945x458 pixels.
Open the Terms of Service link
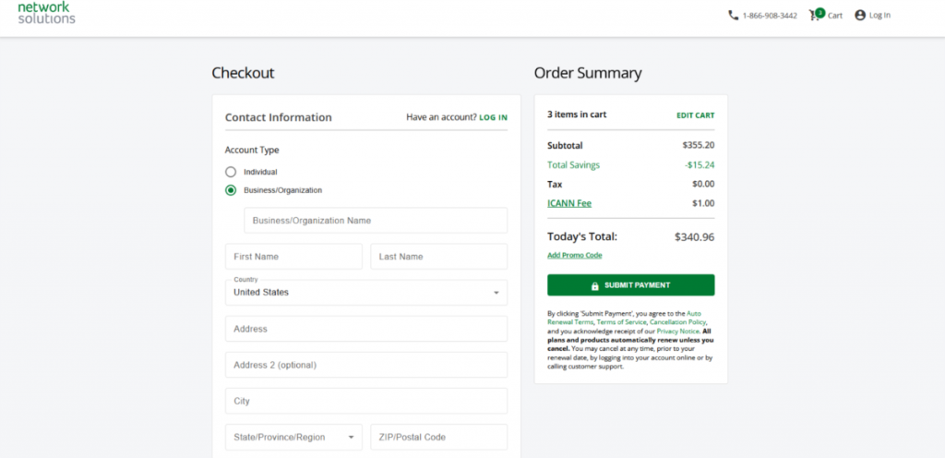[x=621, y=322]
